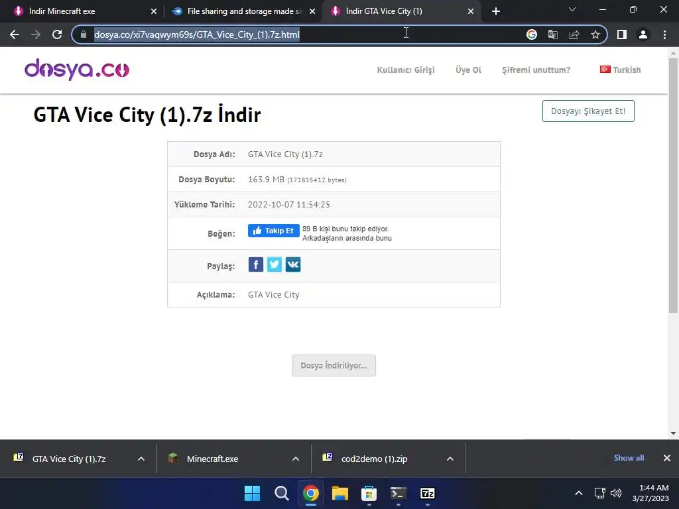Image resolution: width=679 pixels, height=509 pixels.
Task: Open the clock and date panel
Action: [650, 493]
